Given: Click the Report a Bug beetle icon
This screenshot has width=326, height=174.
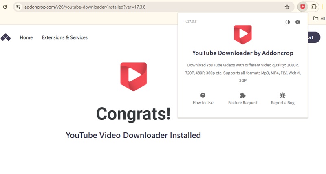Looking at the screenshot, I should click(282, 95).
